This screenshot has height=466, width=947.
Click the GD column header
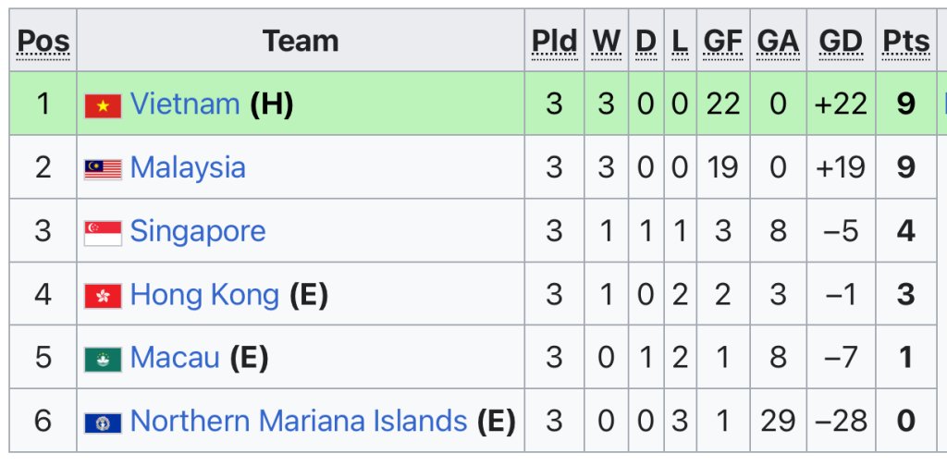click(841, 41)
